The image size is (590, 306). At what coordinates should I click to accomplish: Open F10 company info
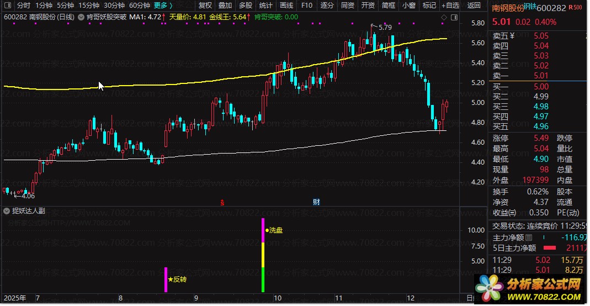coord(307,6)
